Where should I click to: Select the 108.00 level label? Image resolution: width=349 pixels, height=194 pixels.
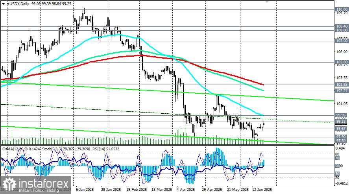tap(342, 30)
